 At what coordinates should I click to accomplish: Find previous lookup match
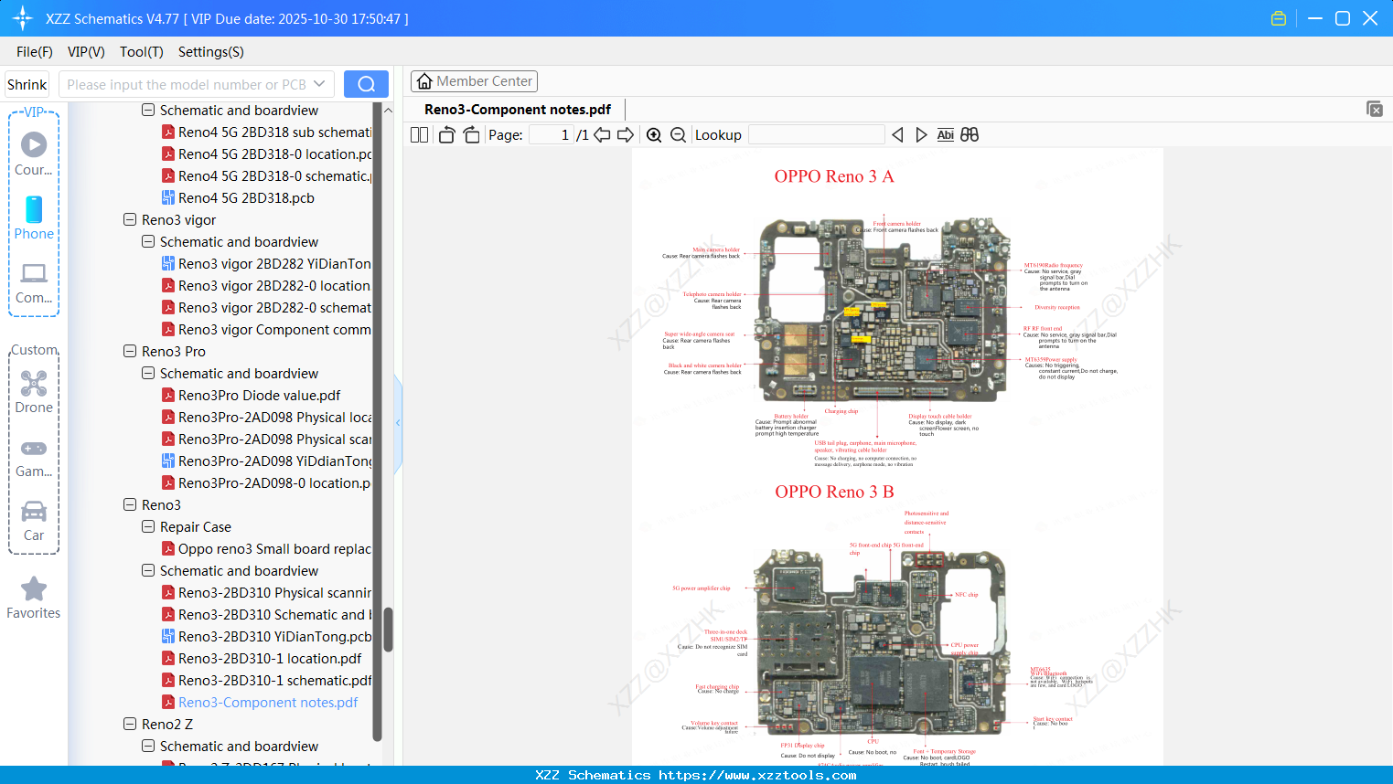click(x=897, y=134)
